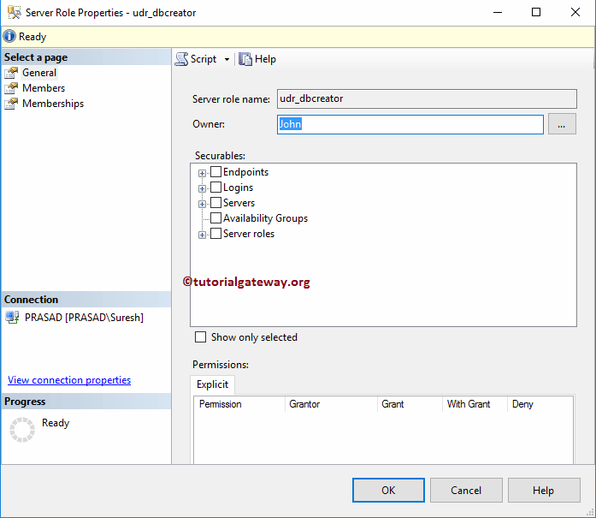Maximize the Server Role Properties window
This screenshot has width=596, height=518.
536,12
